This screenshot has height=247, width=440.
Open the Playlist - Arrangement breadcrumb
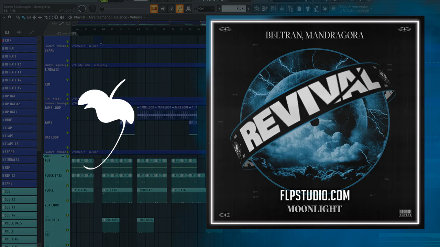coord(92,17)
